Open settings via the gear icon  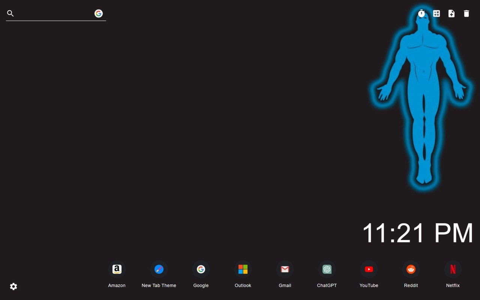pos(13,286)
